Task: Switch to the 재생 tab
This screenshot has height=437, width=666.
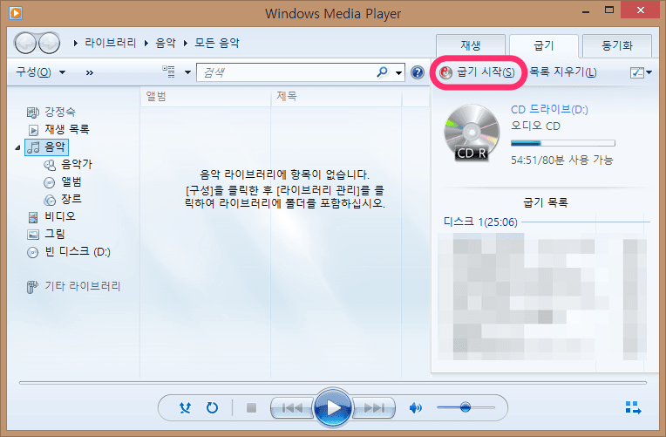Action: tap(471, 45)
